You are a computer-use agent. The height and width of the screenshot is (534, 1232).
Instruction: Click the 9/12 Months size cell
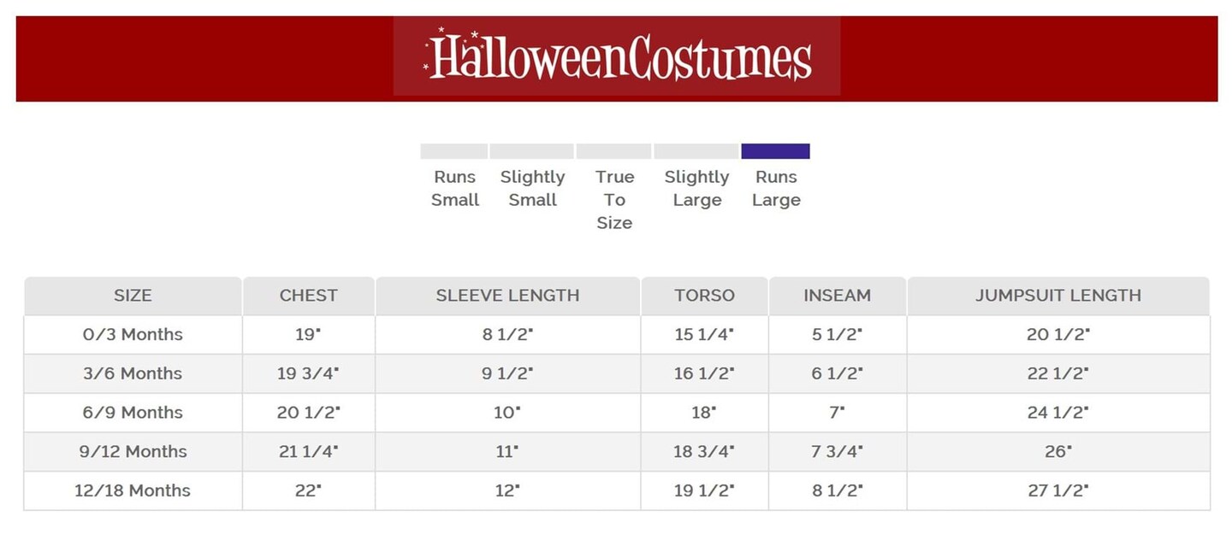(x=133, y=451)
